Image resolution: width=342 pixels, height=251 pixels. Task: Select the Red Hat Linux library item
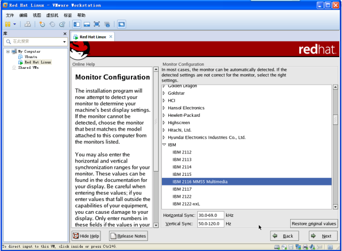[x=37, y=62]
